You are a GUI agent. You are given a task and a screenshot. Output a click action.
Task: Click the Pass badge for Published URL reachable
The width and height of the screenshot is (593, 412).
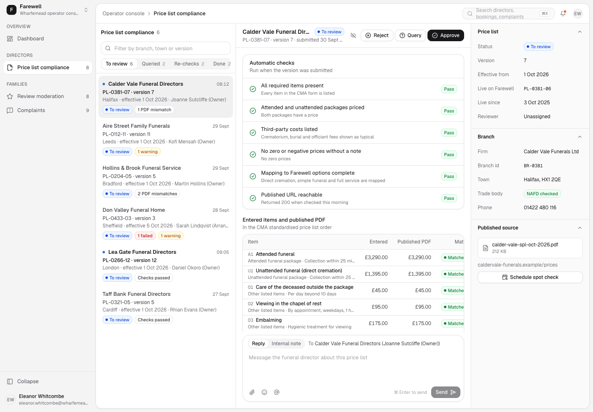point(449,198)
